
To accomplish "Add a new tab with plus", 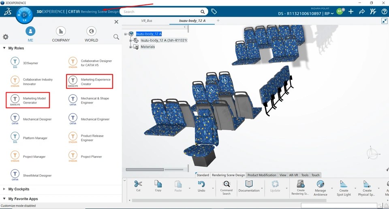I will [x=218, y=21].
